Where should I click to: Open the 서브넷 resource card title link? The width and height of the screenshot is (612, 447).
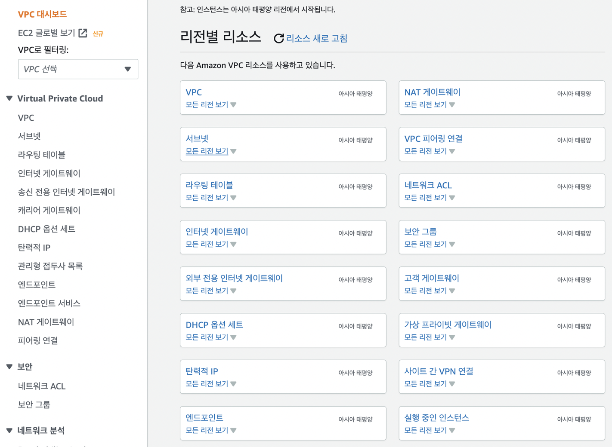[x=197, y=138]
